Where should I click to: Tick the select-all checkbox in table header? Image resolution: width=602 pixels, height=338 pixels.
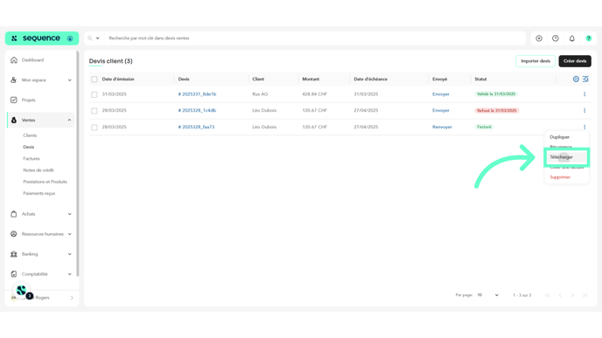click(x=94, y=79)
